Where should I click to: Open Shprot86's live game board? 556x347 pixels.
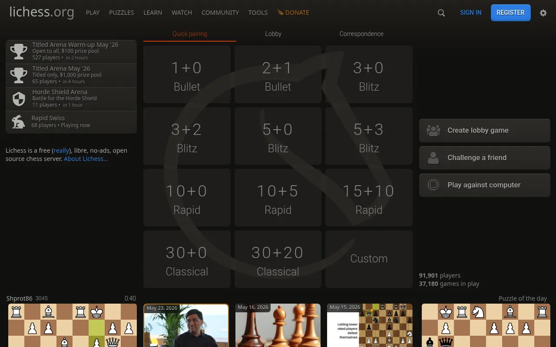coord(73,325)
